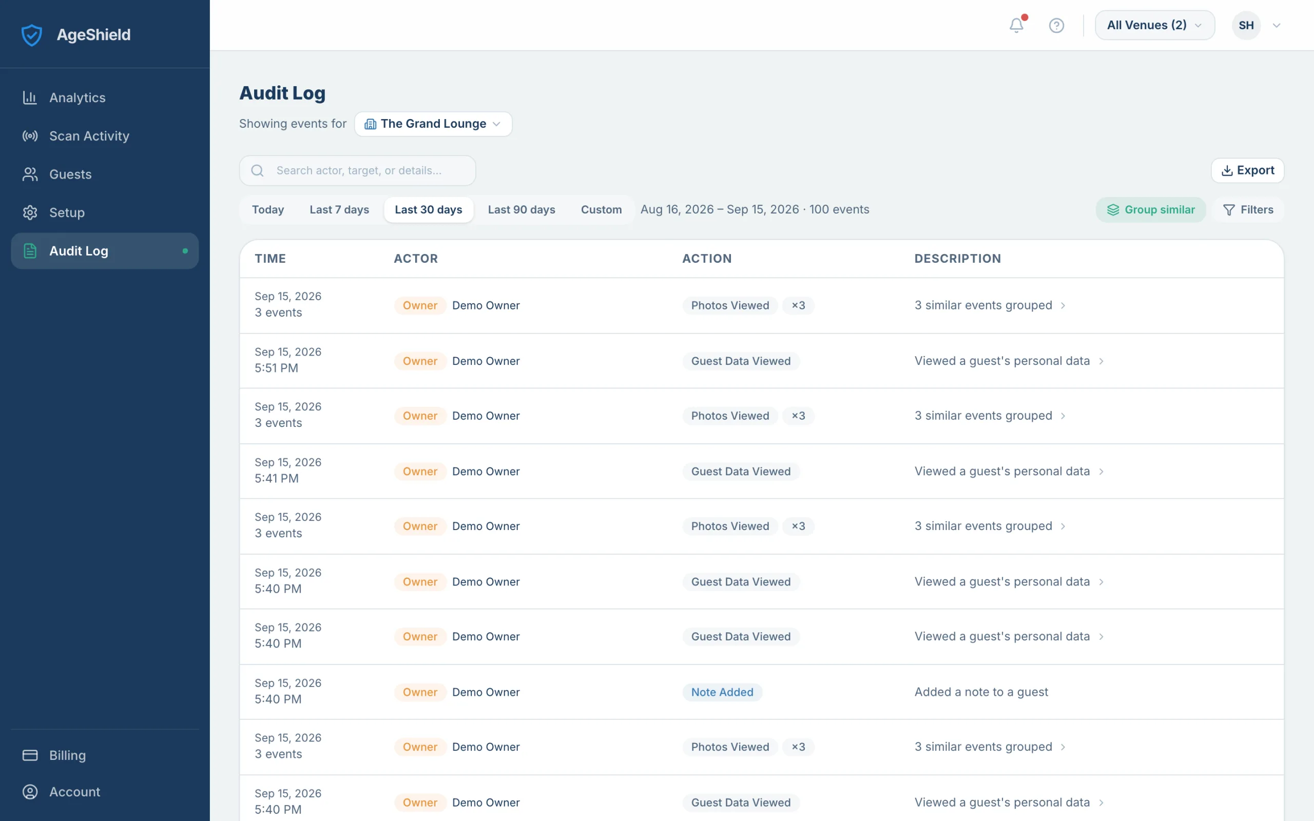
Task: Open the Analytics page
Action: point(105,97)
